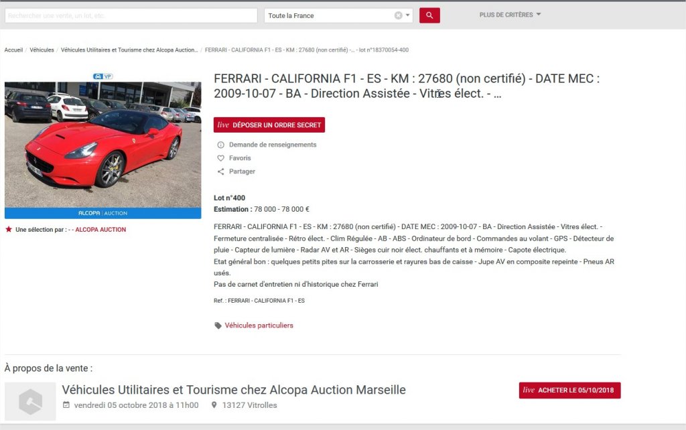
Task: Click the ACHETER LE 05/10/2018 button
Action: pyautogui.click(x=569, y=390)
